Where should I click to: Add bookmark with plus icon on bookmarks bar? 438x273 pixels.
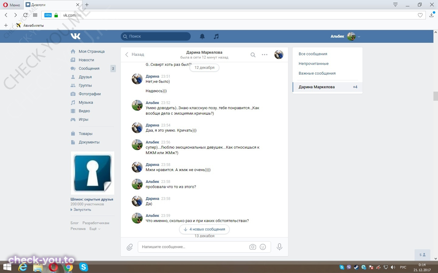pos(6,25)
